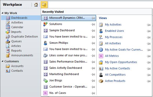
Task: Click the Customer Service dashboard icon
Action: [x=45, y=87]
